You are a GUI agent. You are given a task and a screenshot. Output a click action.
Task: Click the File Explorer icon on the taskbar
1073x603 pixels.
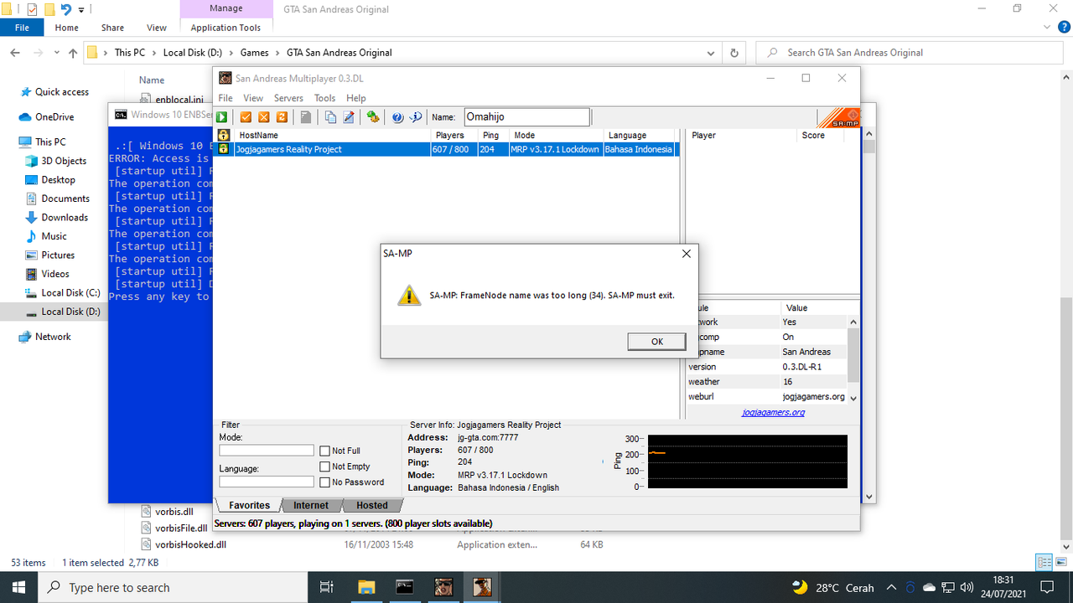(x=366, y=587)
